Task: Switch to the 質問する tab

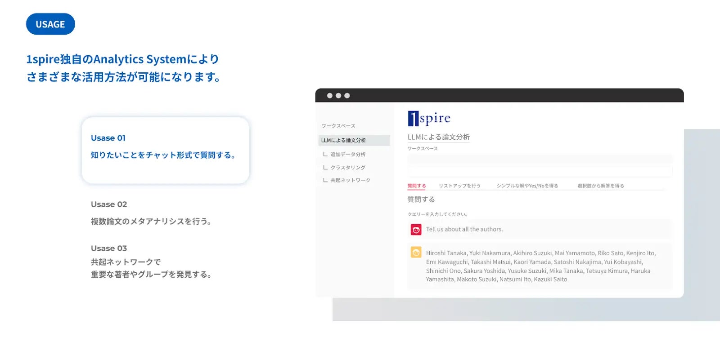Action: [x=417, y=186]
